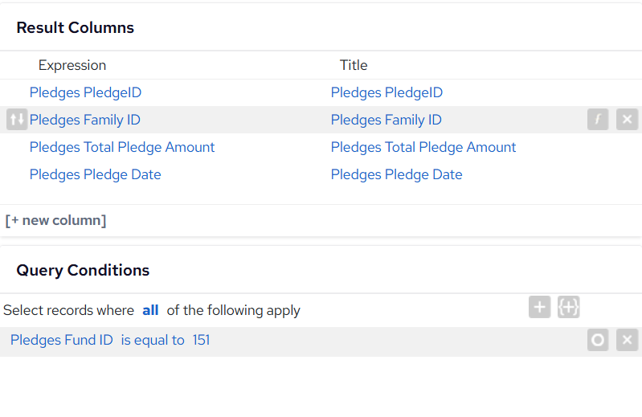Click the reorder arrows on Pledges Family ID row
This screenshot has height=417, width=642.
click(x=17, y=120)
